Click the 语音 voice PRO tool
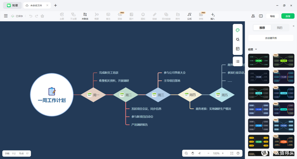Image resolution: width=297 pixels, height=159 pixels. pos(120,16)
